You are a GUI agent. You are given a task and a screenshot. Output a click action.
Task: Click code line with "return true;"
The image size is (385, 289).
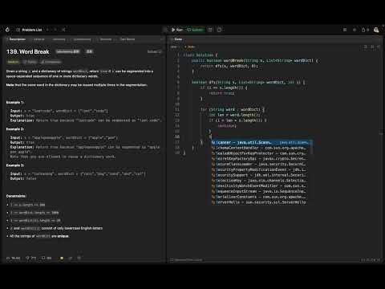click(221, 93)
